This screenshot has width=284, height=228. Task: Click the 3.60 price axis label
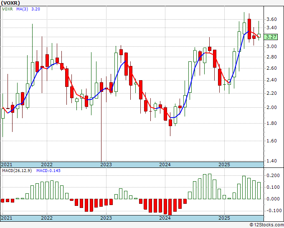(x=271, y=19)
